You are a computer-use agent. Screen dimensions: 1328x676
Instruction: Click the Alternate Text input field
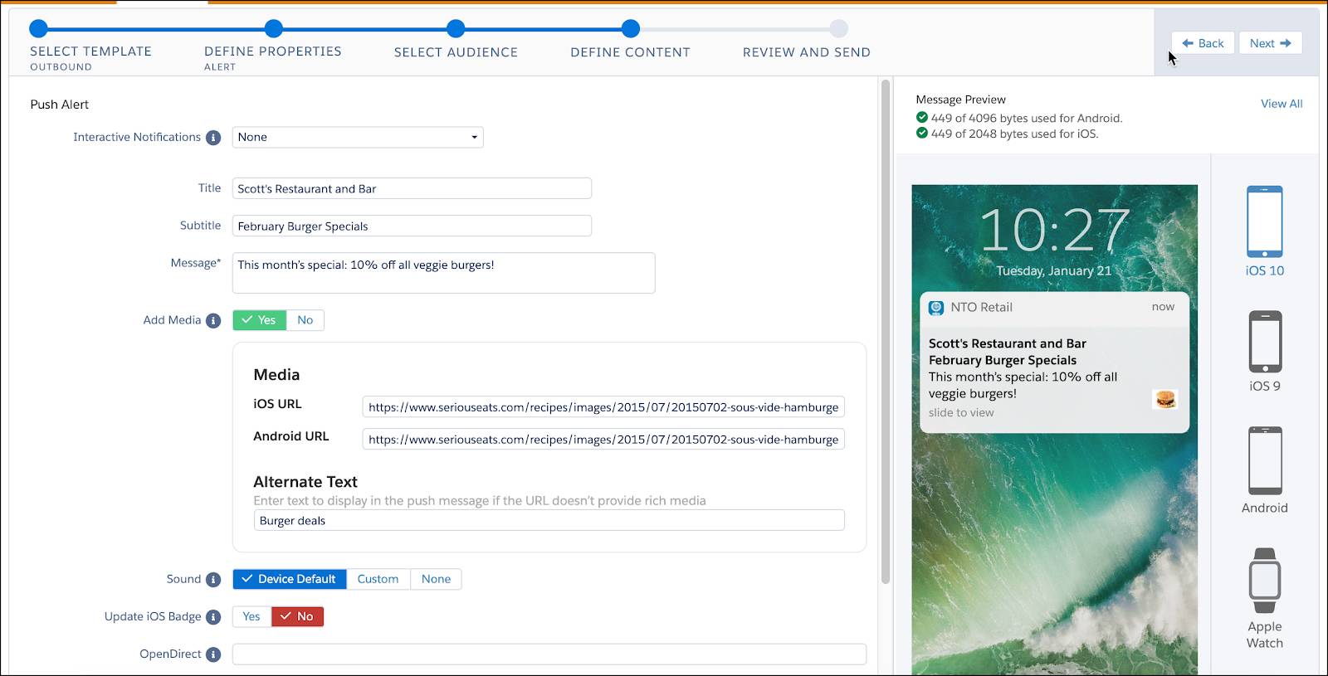click(x=549, y=520)
